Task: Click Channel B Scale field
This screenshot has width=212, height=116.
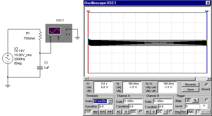Action: click(163, 101)
